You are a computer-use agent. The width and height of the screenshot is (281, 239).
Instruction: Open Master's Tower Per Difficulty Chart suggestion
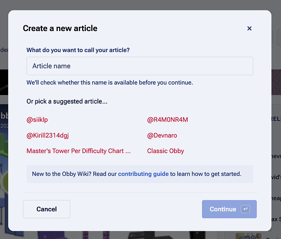point(78,151)
